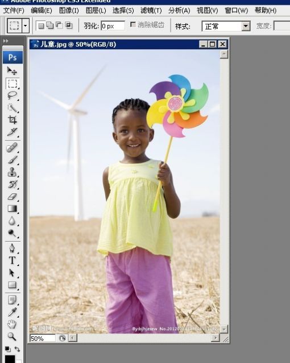Viewport: 290px width, 363px height.
Task: Choose Subtract from Selection mode
Action: 59,25
